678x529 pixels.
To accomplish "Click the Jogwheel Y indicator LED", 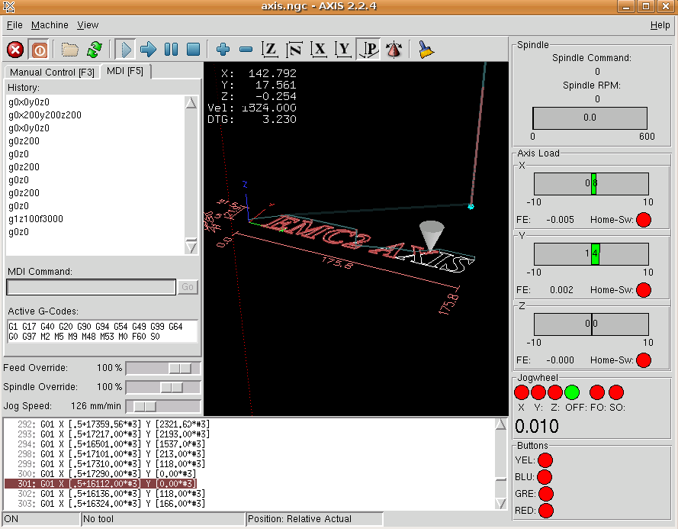I will (538, 392).
